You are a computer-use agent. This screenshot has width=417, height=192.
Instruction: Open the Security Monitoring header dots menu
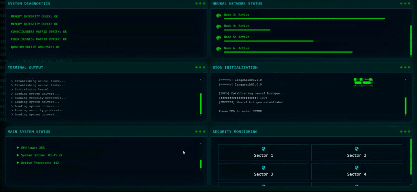[405, 132]
